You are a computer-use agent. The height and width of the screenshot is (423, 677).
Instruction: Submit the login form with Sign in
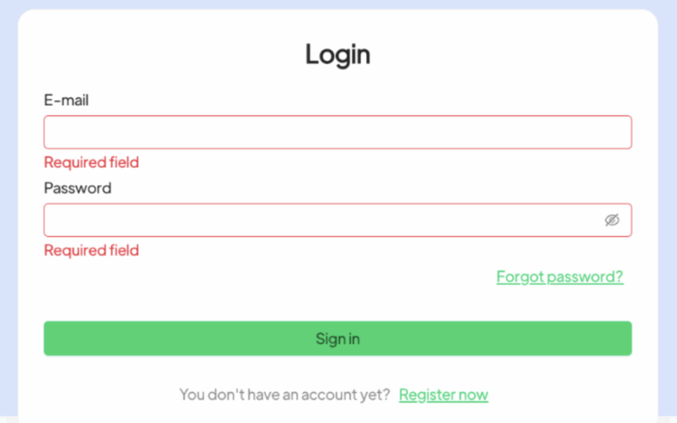337,338
